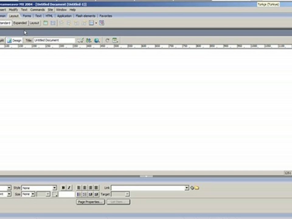Toggle Bold formatting button
The width and height of the screenshot is (292, 219).
coord(63,188)
